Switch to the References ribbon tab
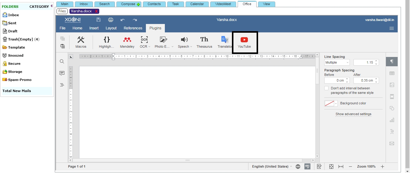 133,28
